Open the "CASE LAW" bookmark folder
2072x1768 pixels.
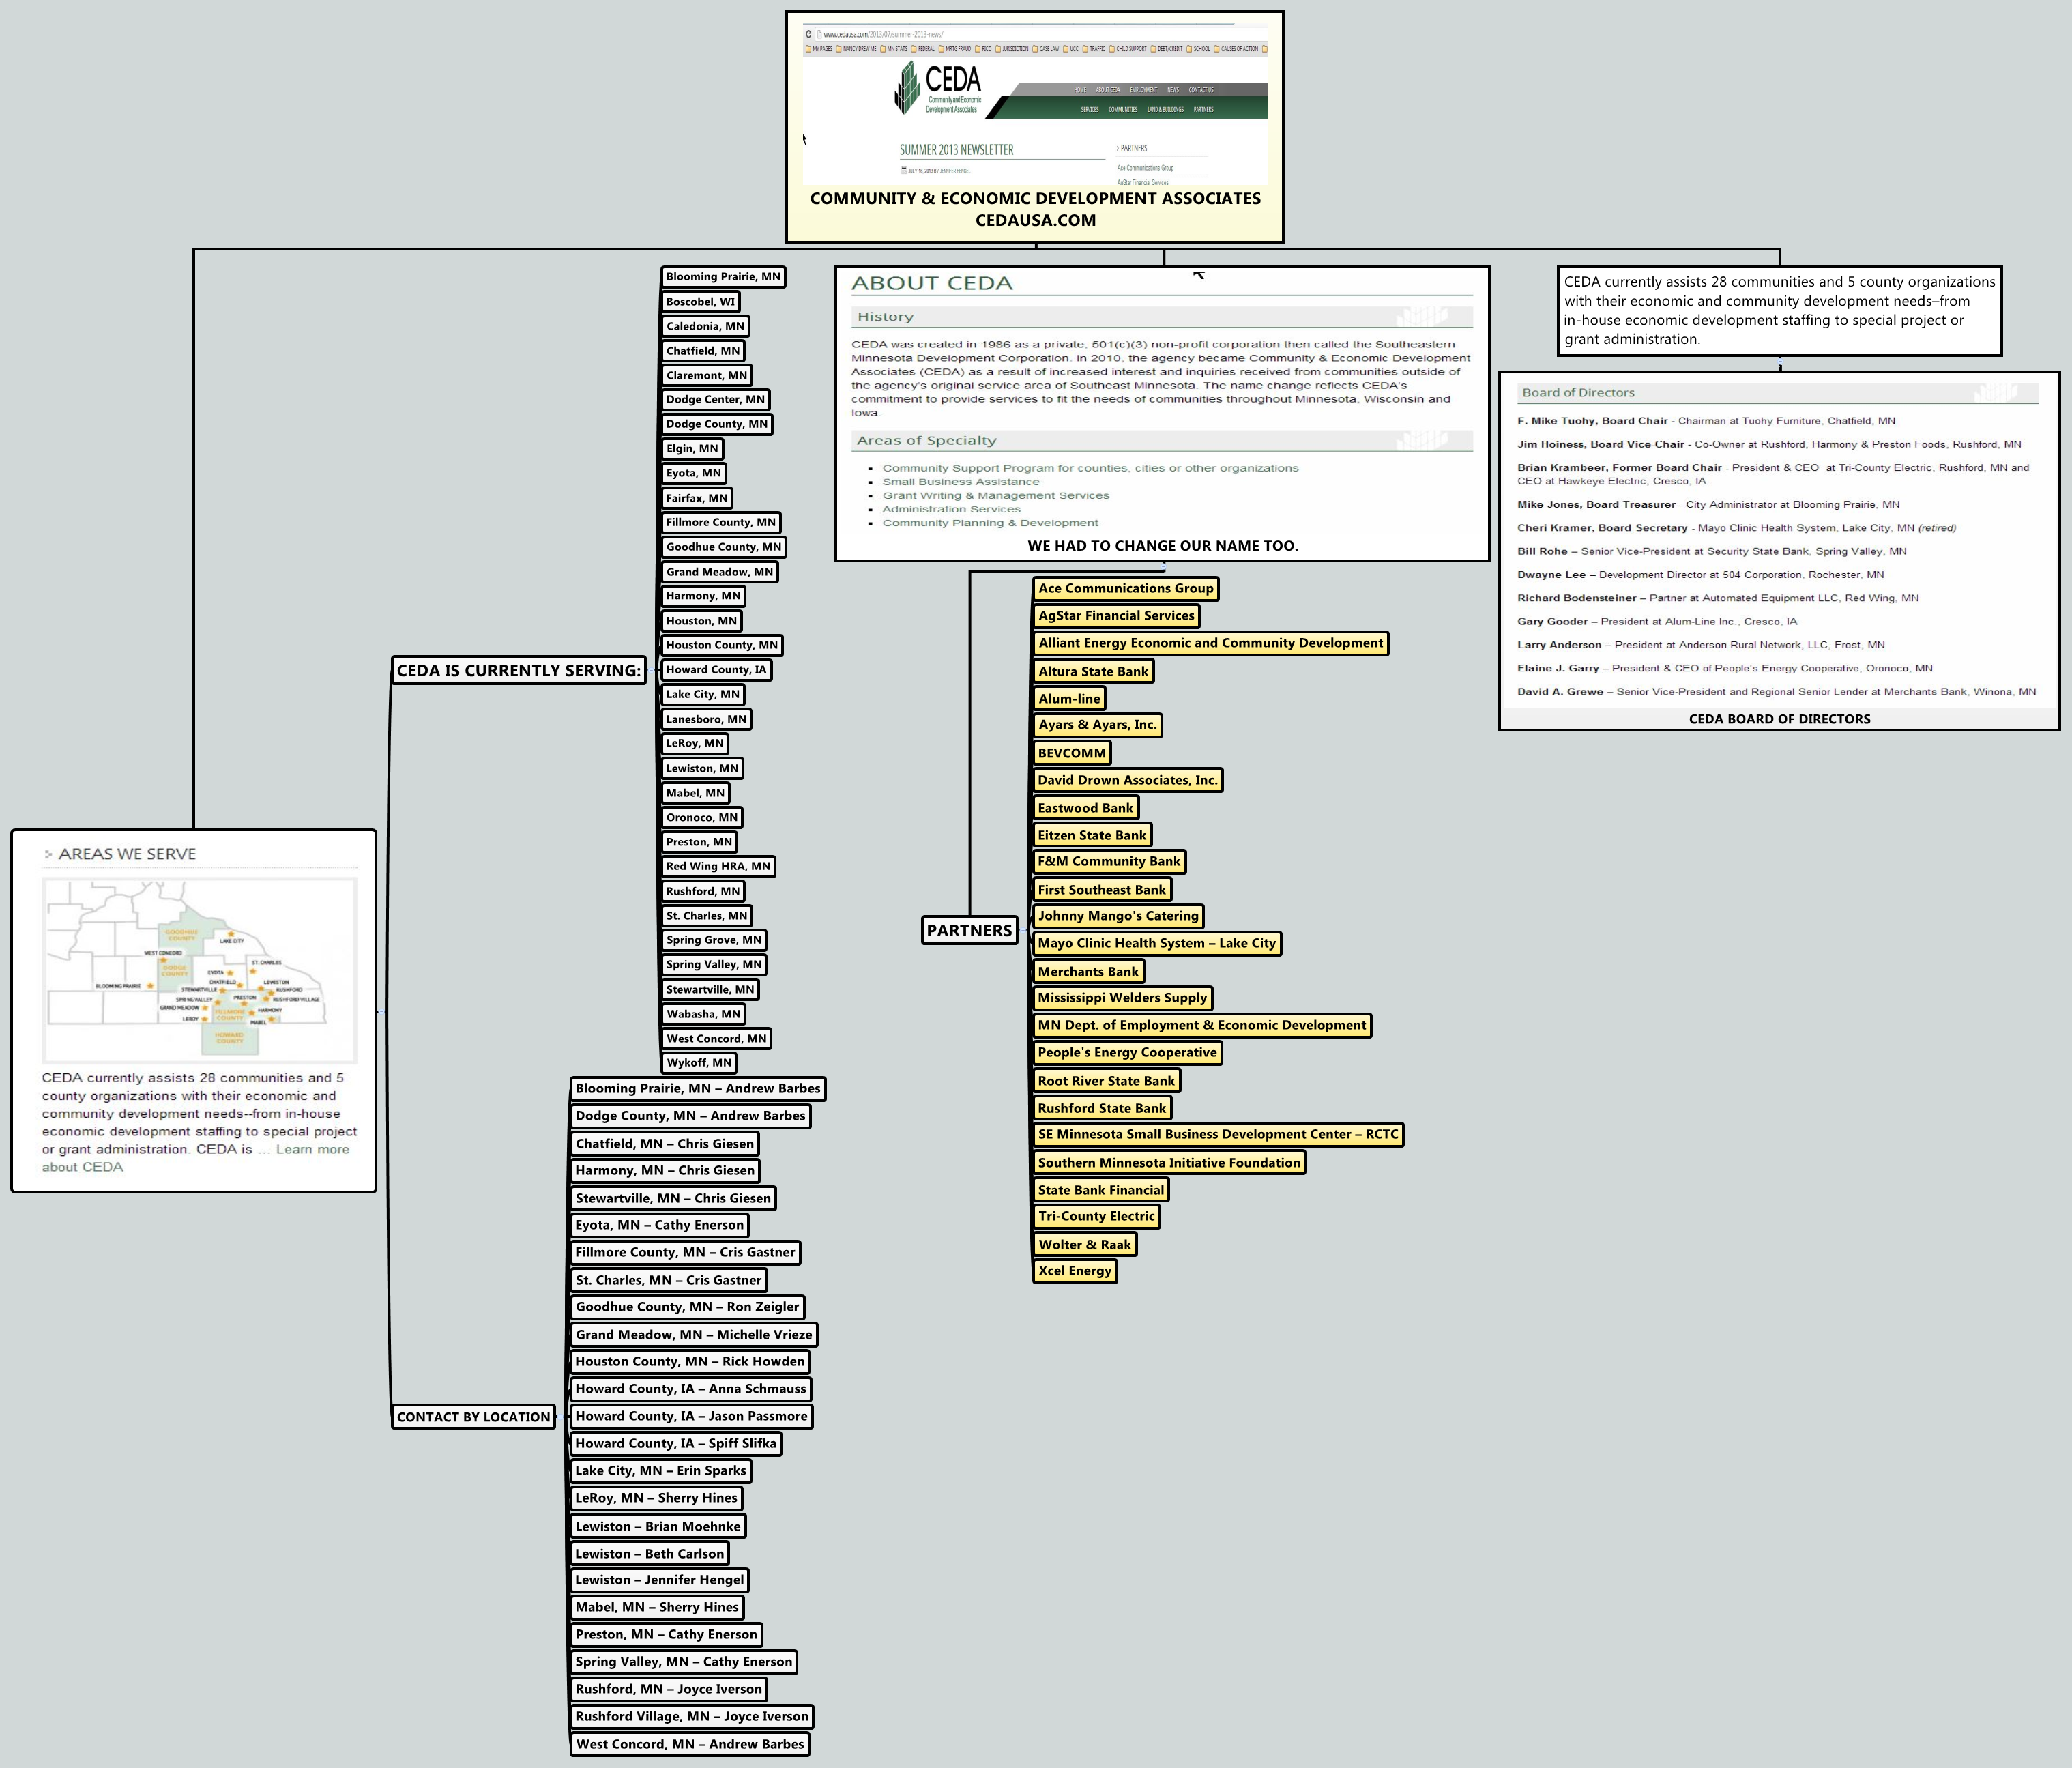pos(1050,48)
